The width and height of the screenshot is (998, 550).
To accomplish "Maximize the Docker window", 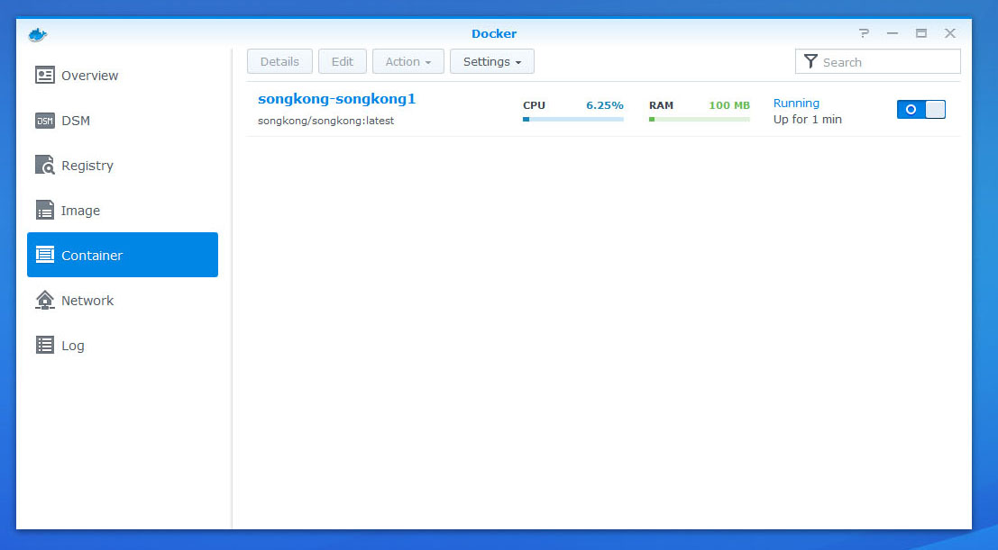I will click(921, 33).
